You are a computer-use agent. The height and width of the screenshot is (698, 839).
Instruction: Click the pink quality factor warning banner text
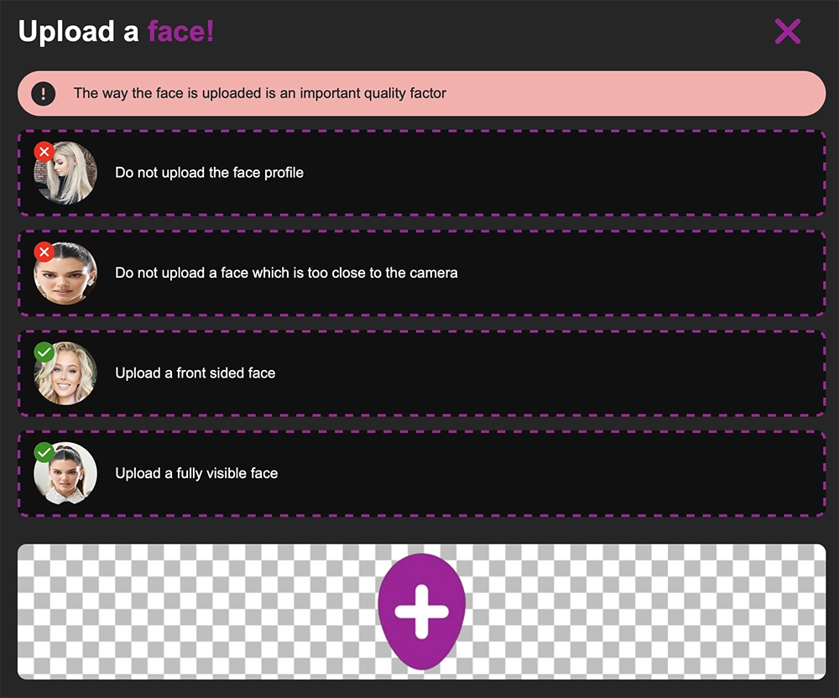259,93
